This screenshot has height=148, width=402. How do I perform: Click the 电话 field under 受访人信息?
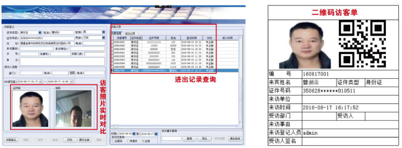tap(94, 73)
